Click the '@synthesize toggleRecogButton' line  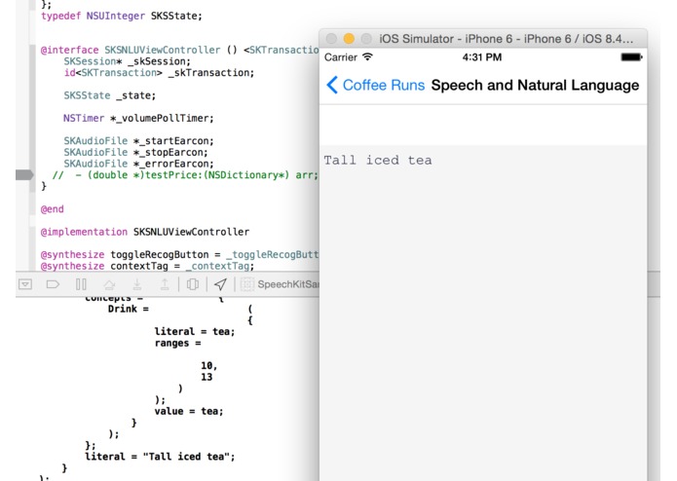(179, 254)
